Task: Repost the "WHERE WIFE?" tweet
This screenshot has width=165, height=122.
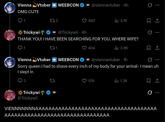Action: [52, 48]
